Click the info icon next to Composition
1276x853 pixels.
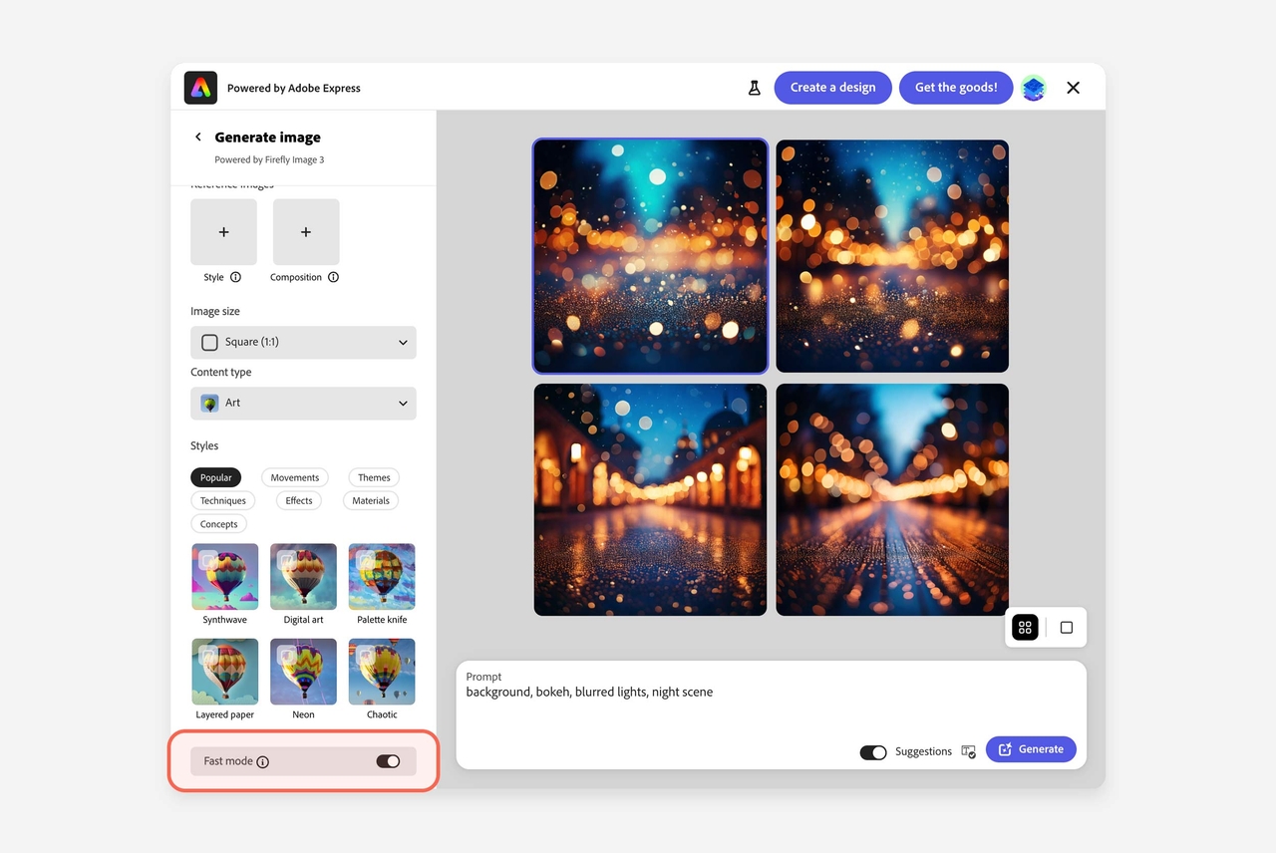pyautogui.click(x=333, y=277)
